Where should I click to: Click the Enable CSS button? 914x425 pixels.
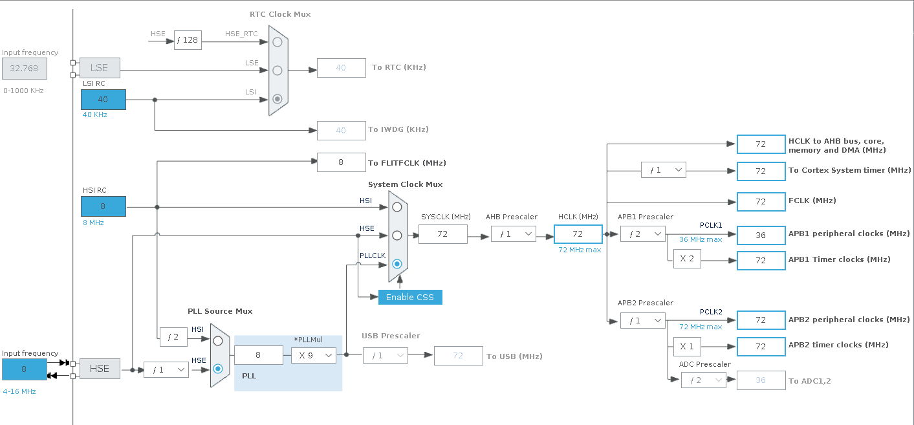(410, 297)
